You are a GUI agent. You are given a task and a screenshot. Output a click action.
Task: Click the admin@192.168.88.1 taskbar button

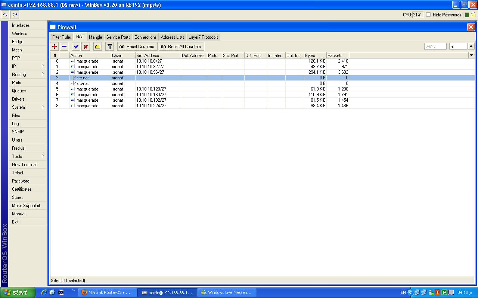[167, 292]
